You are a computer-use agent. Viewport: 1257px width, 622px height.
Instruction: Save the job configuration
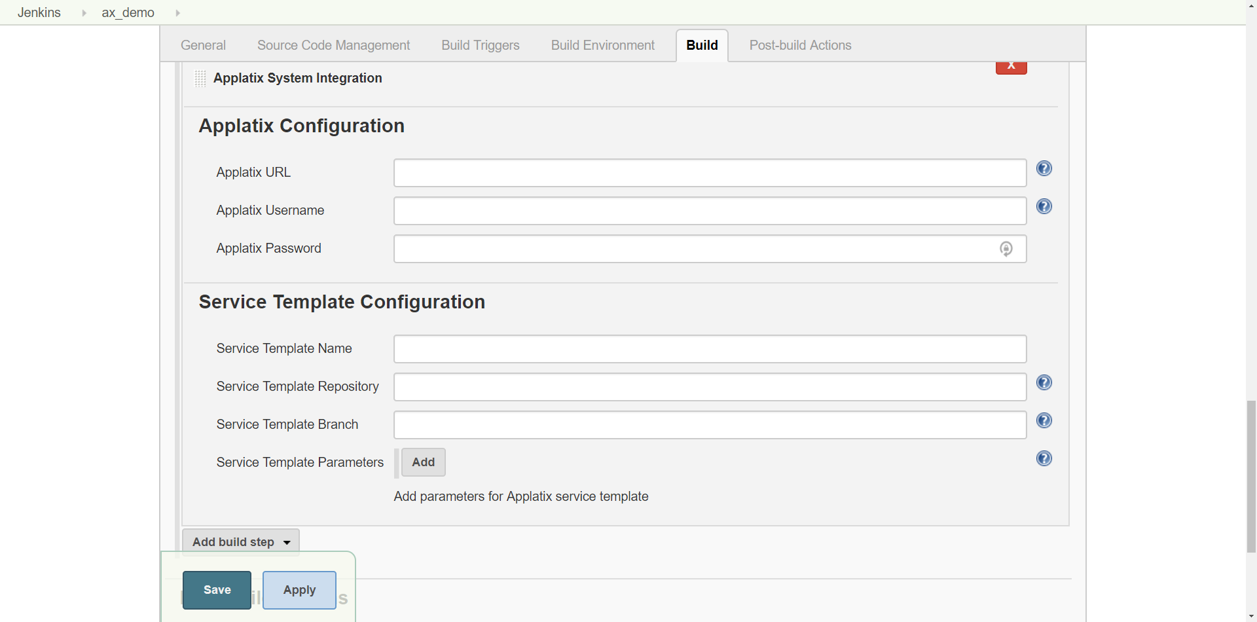click(x=217, y=590)
